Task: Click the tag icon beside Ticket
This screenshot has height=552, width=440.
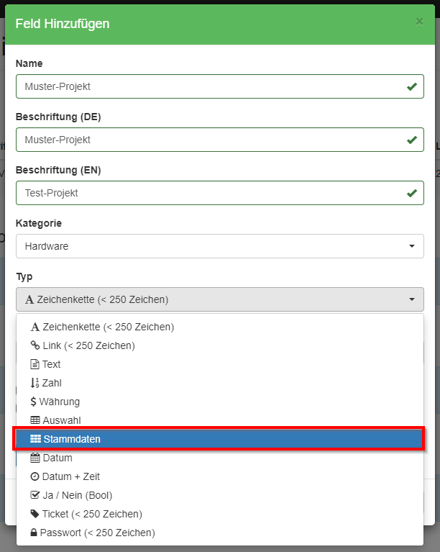Action: (35, 514)
